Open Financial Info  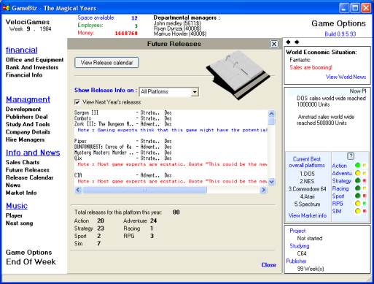[x=24, y=75]
